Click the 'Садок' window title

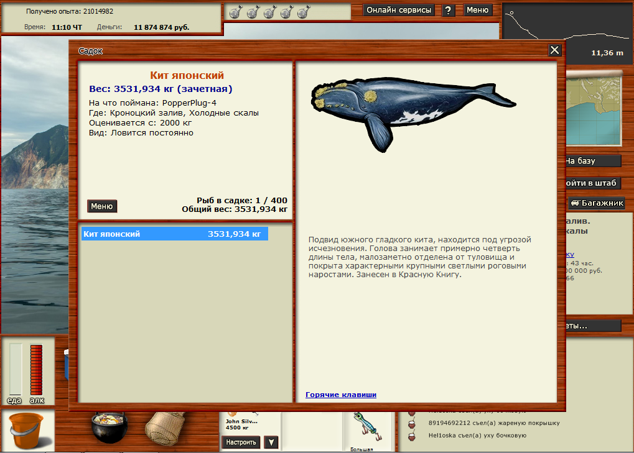(90, 51)
